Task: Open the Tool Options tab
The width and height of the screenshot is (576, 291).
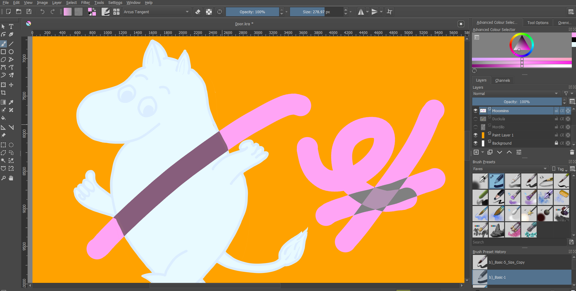Action: pyautogui.click(x=538, y=23)
